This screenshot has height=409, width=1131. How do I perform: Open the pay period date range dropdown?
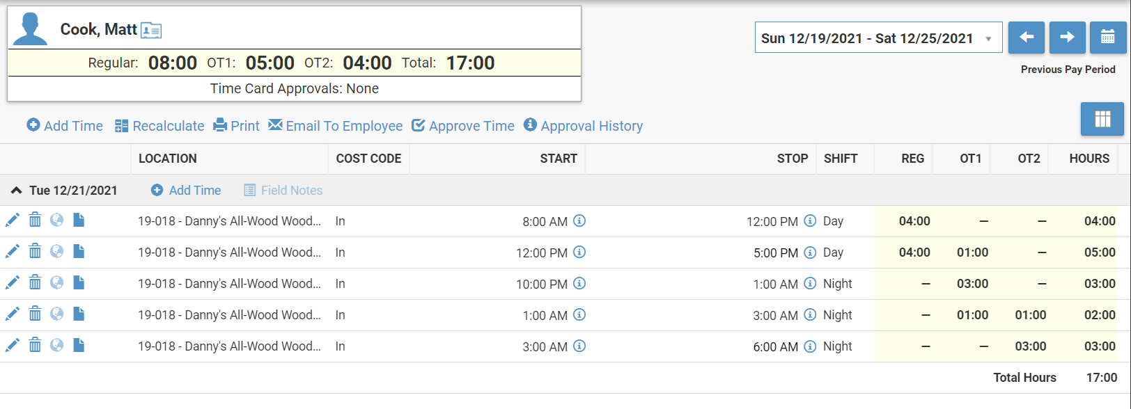click(x=878, y=38)
